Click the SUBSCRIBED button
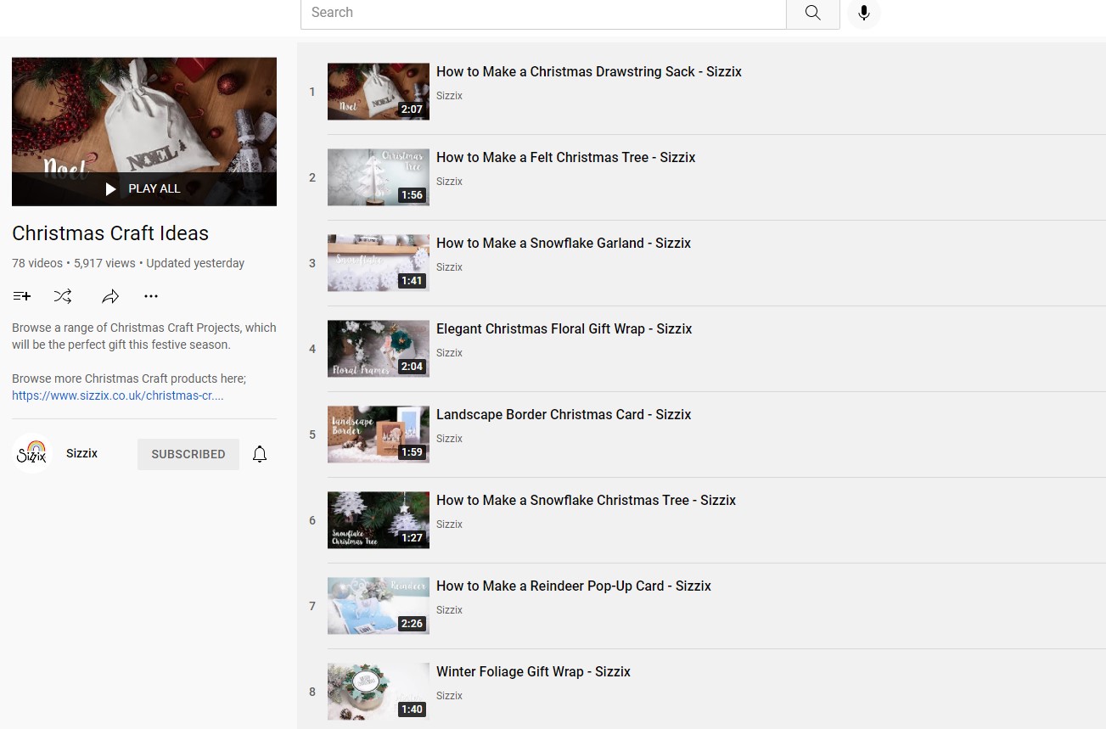The height and width of the screenshot is (729, 1106). (188, 454)
